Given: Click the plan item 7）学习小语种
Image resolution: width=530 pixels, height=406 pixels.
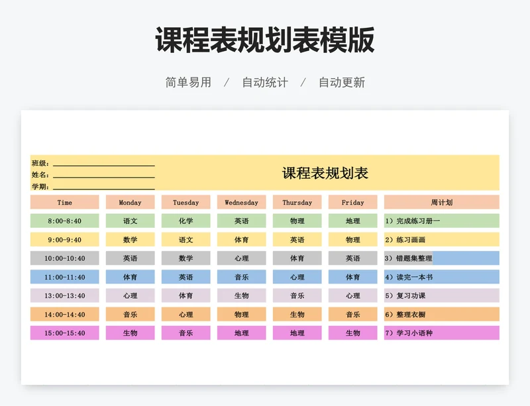Looking at the screenshot, I should 441,333.
